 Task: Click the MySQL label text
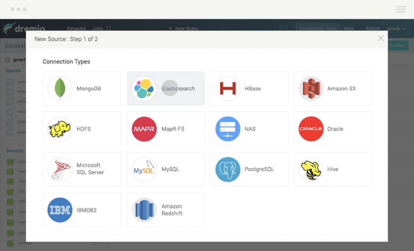[x=170, y=169]
